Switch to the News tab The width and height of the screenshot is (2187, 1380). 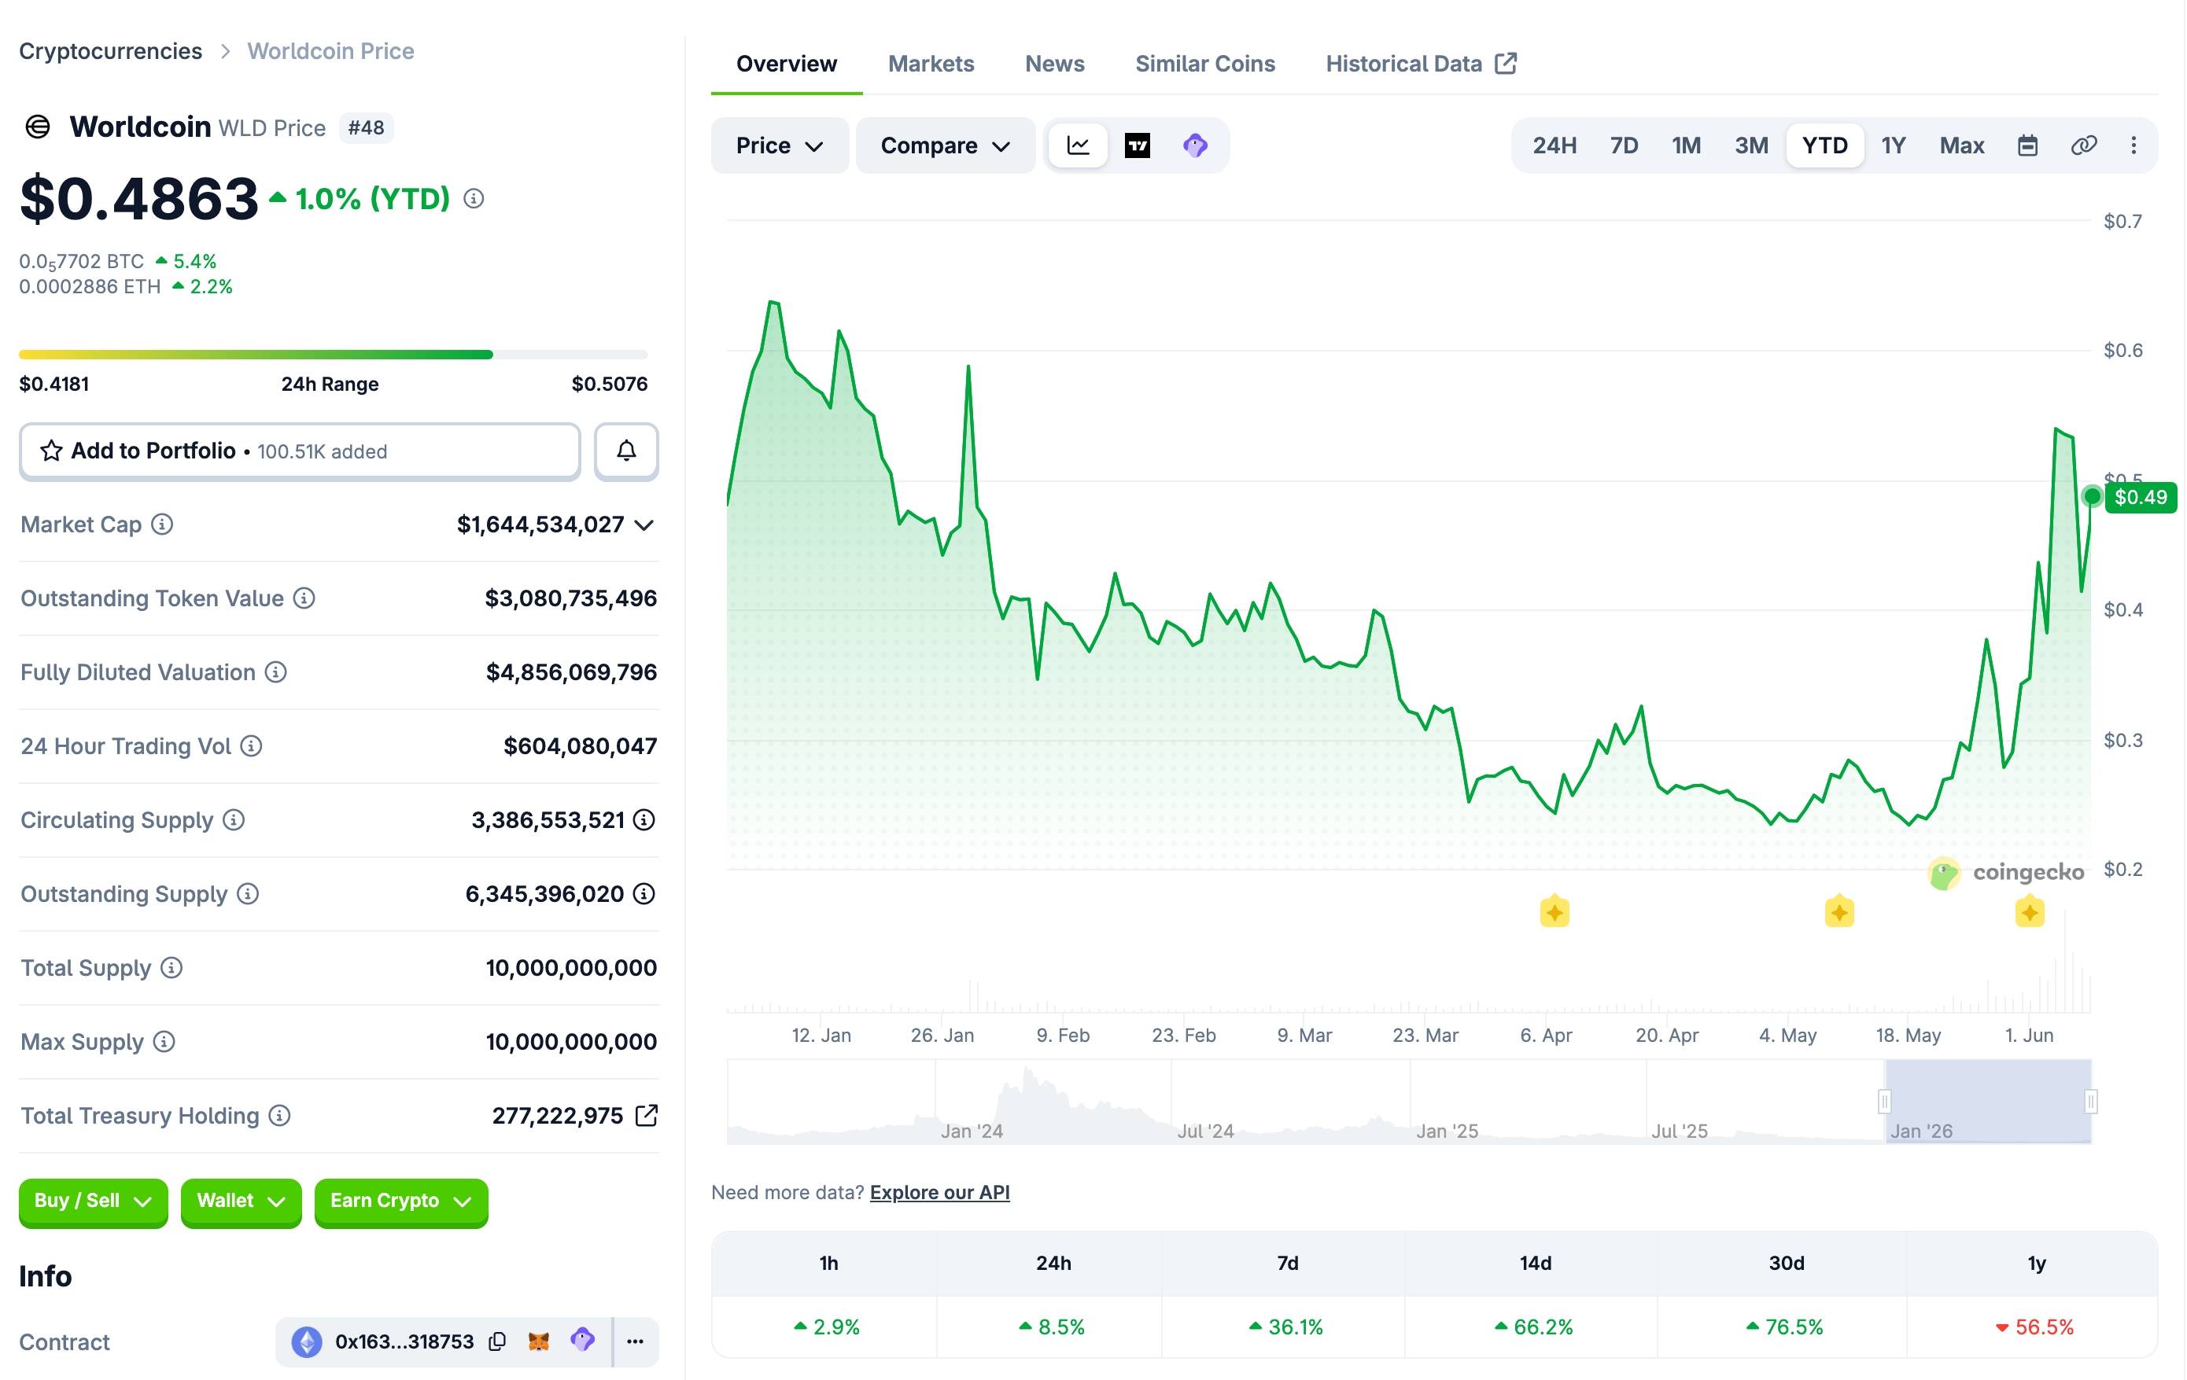[1054, 64]
